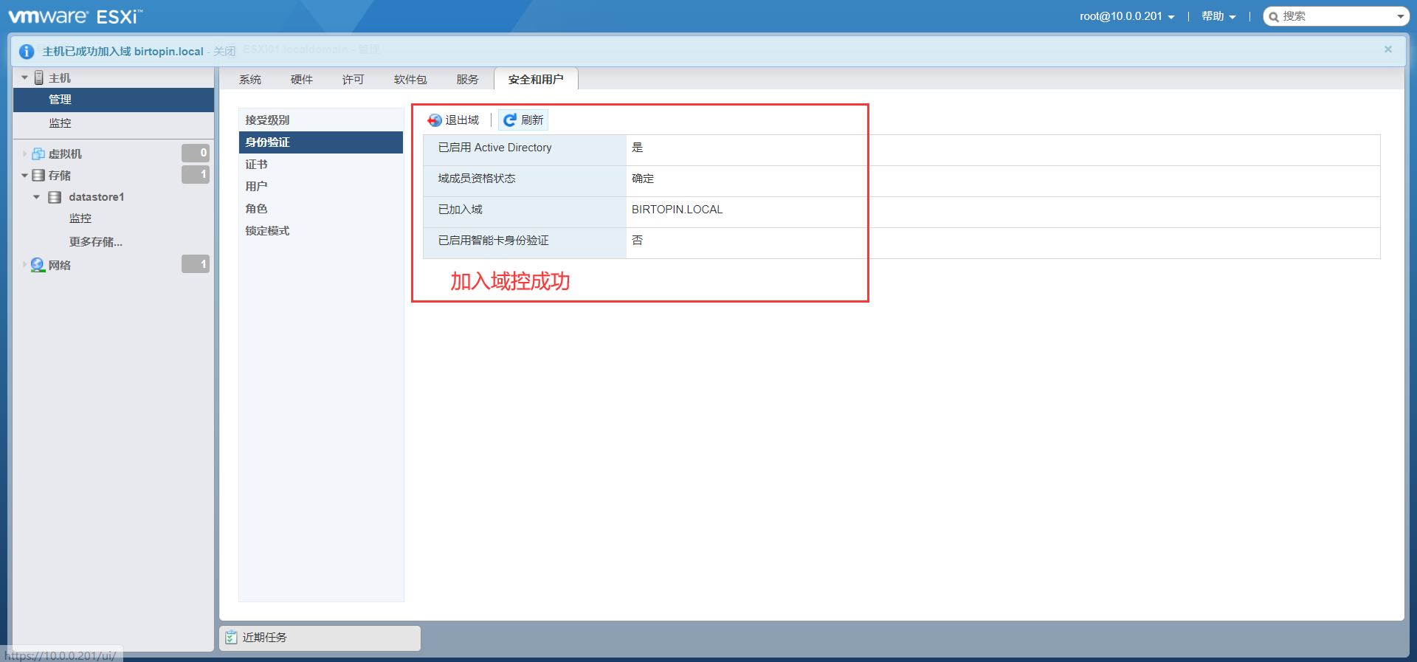Screen dimensions: 1417x662
Task: Click the 确定 status value
Action: pyautogui.click(x=643, y=179)
